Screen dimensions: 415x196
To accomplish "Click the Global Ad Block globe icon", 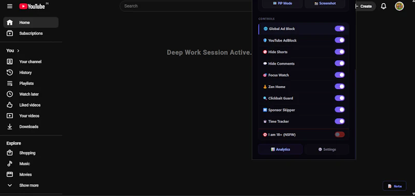I will (266, 29).
